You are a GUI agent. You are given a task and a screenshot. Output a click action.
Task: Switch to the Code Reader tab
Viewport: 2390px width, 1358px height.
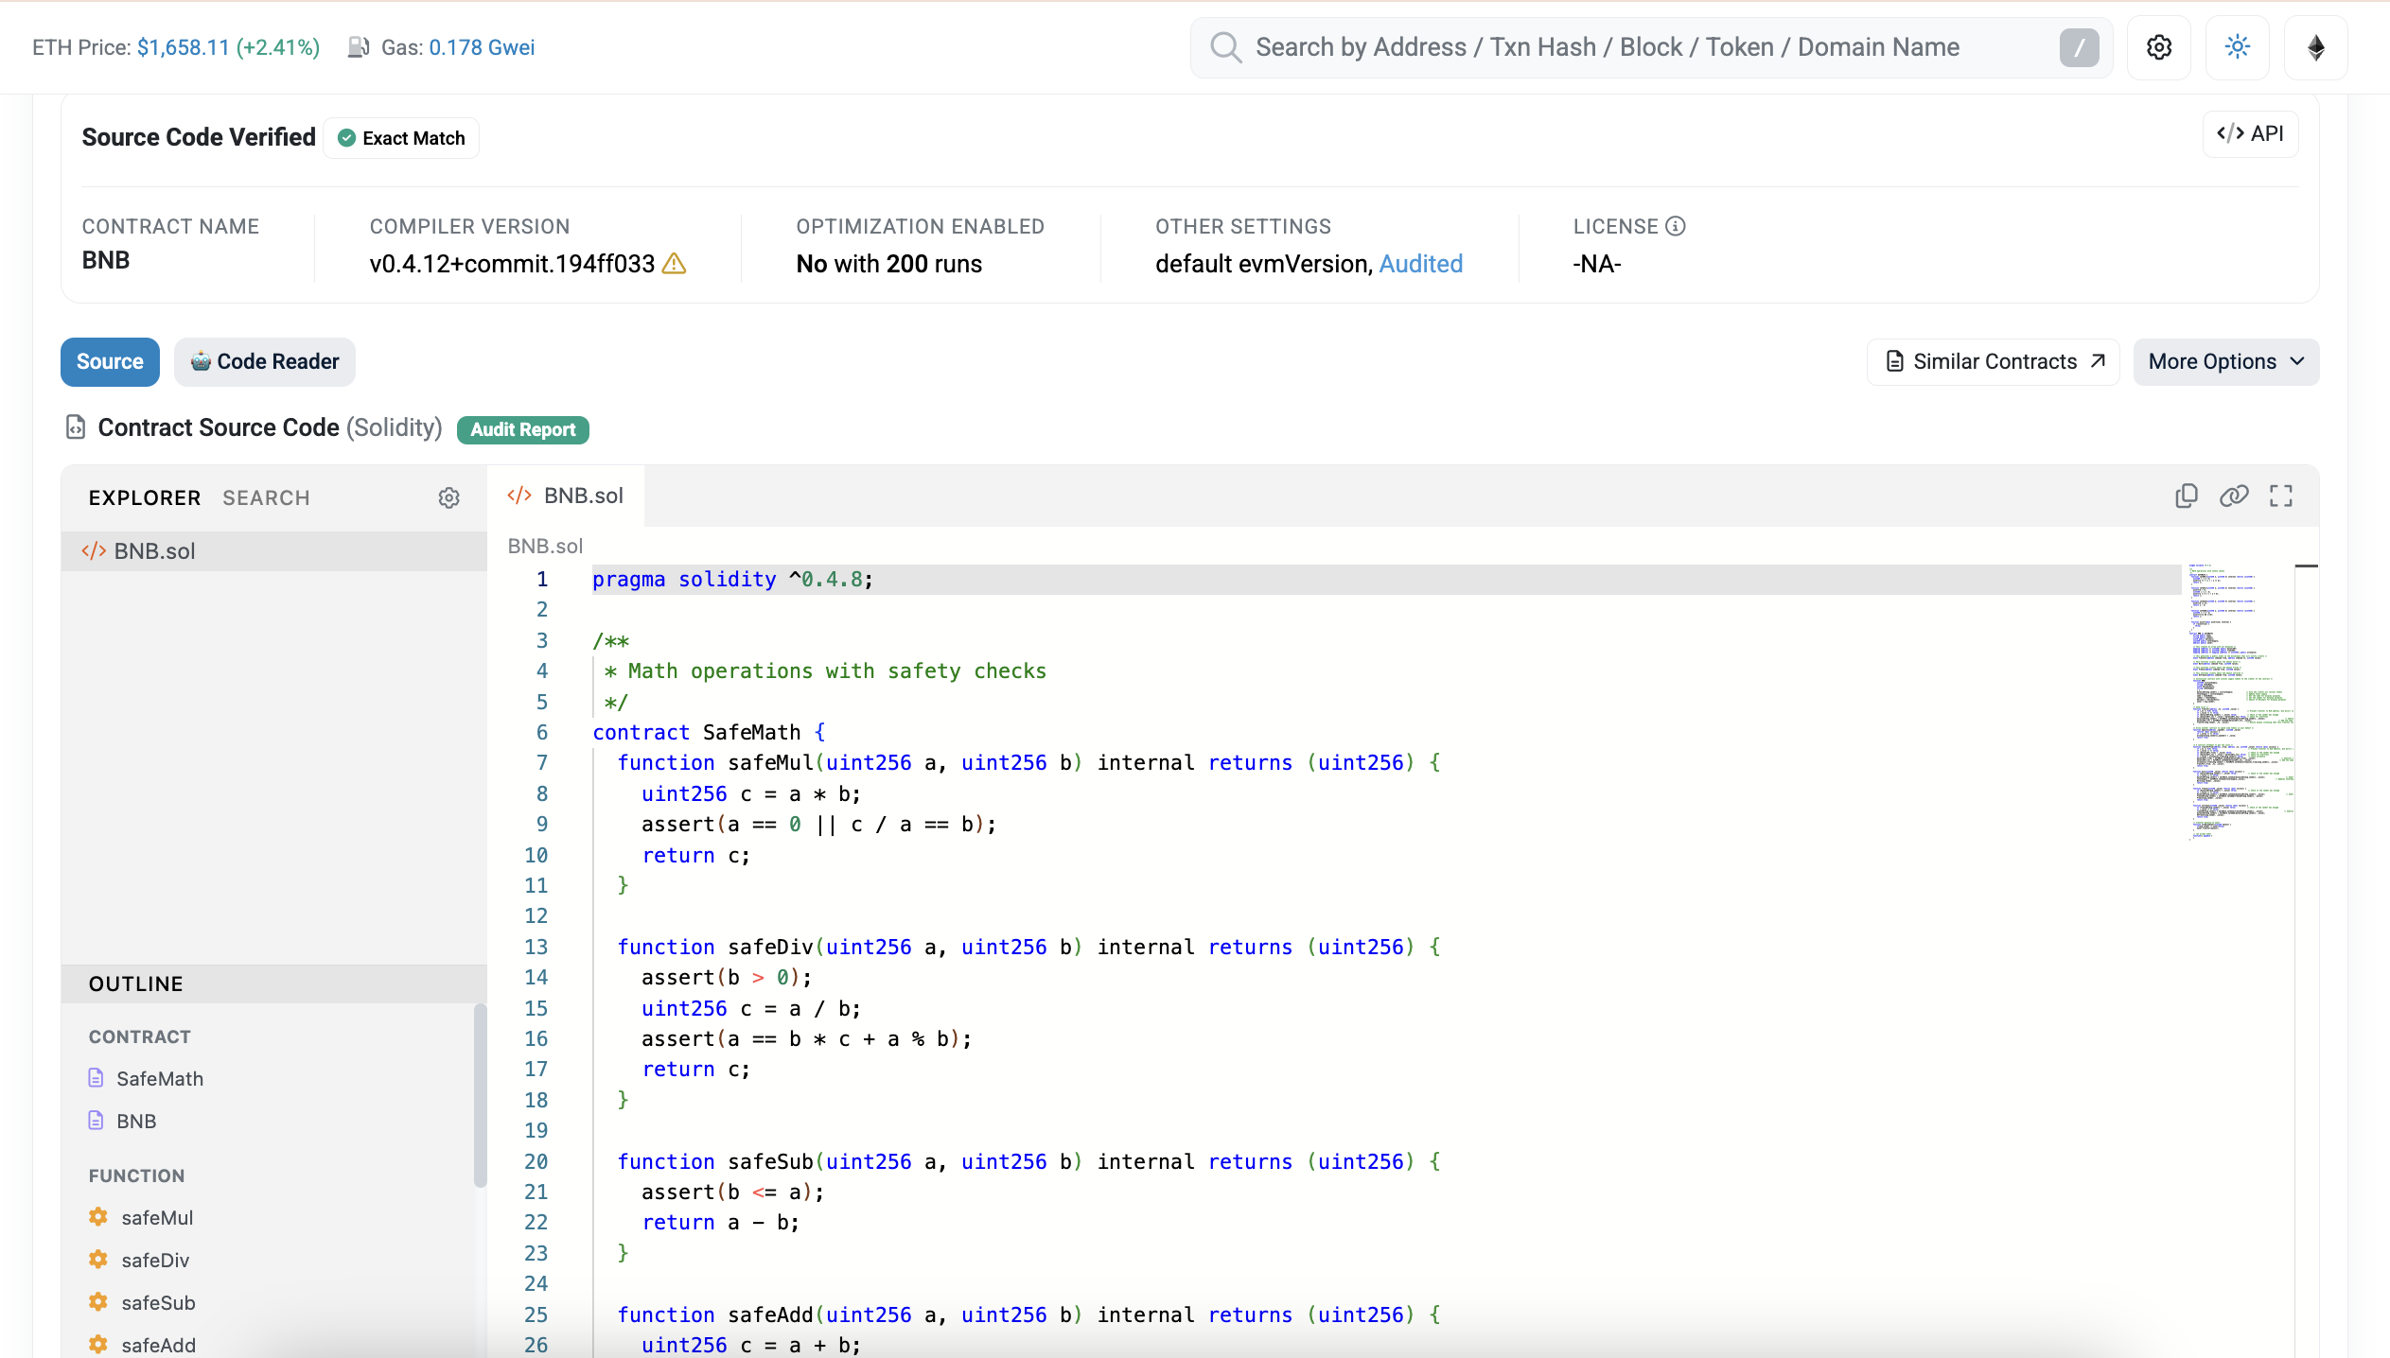265,361
